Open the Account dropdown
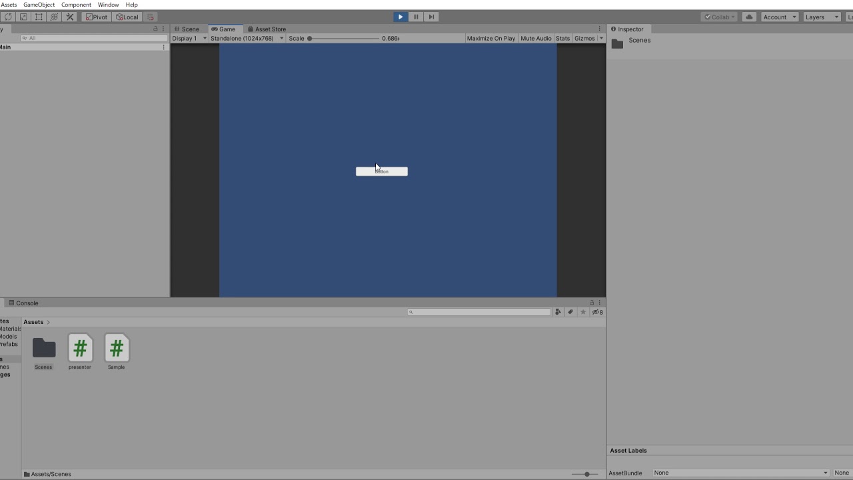The height and width of the screenshot is (480, 853). pos(779,17)
